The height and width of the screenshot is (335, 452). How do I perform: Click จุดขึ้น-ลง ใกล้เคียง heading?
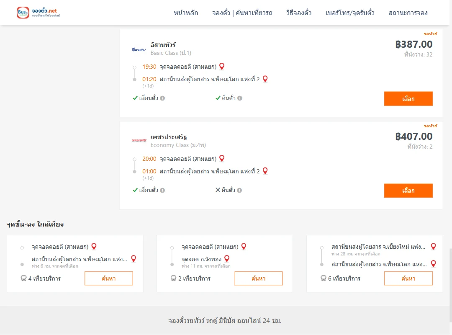pyautogui.click(x=35, y=224)
